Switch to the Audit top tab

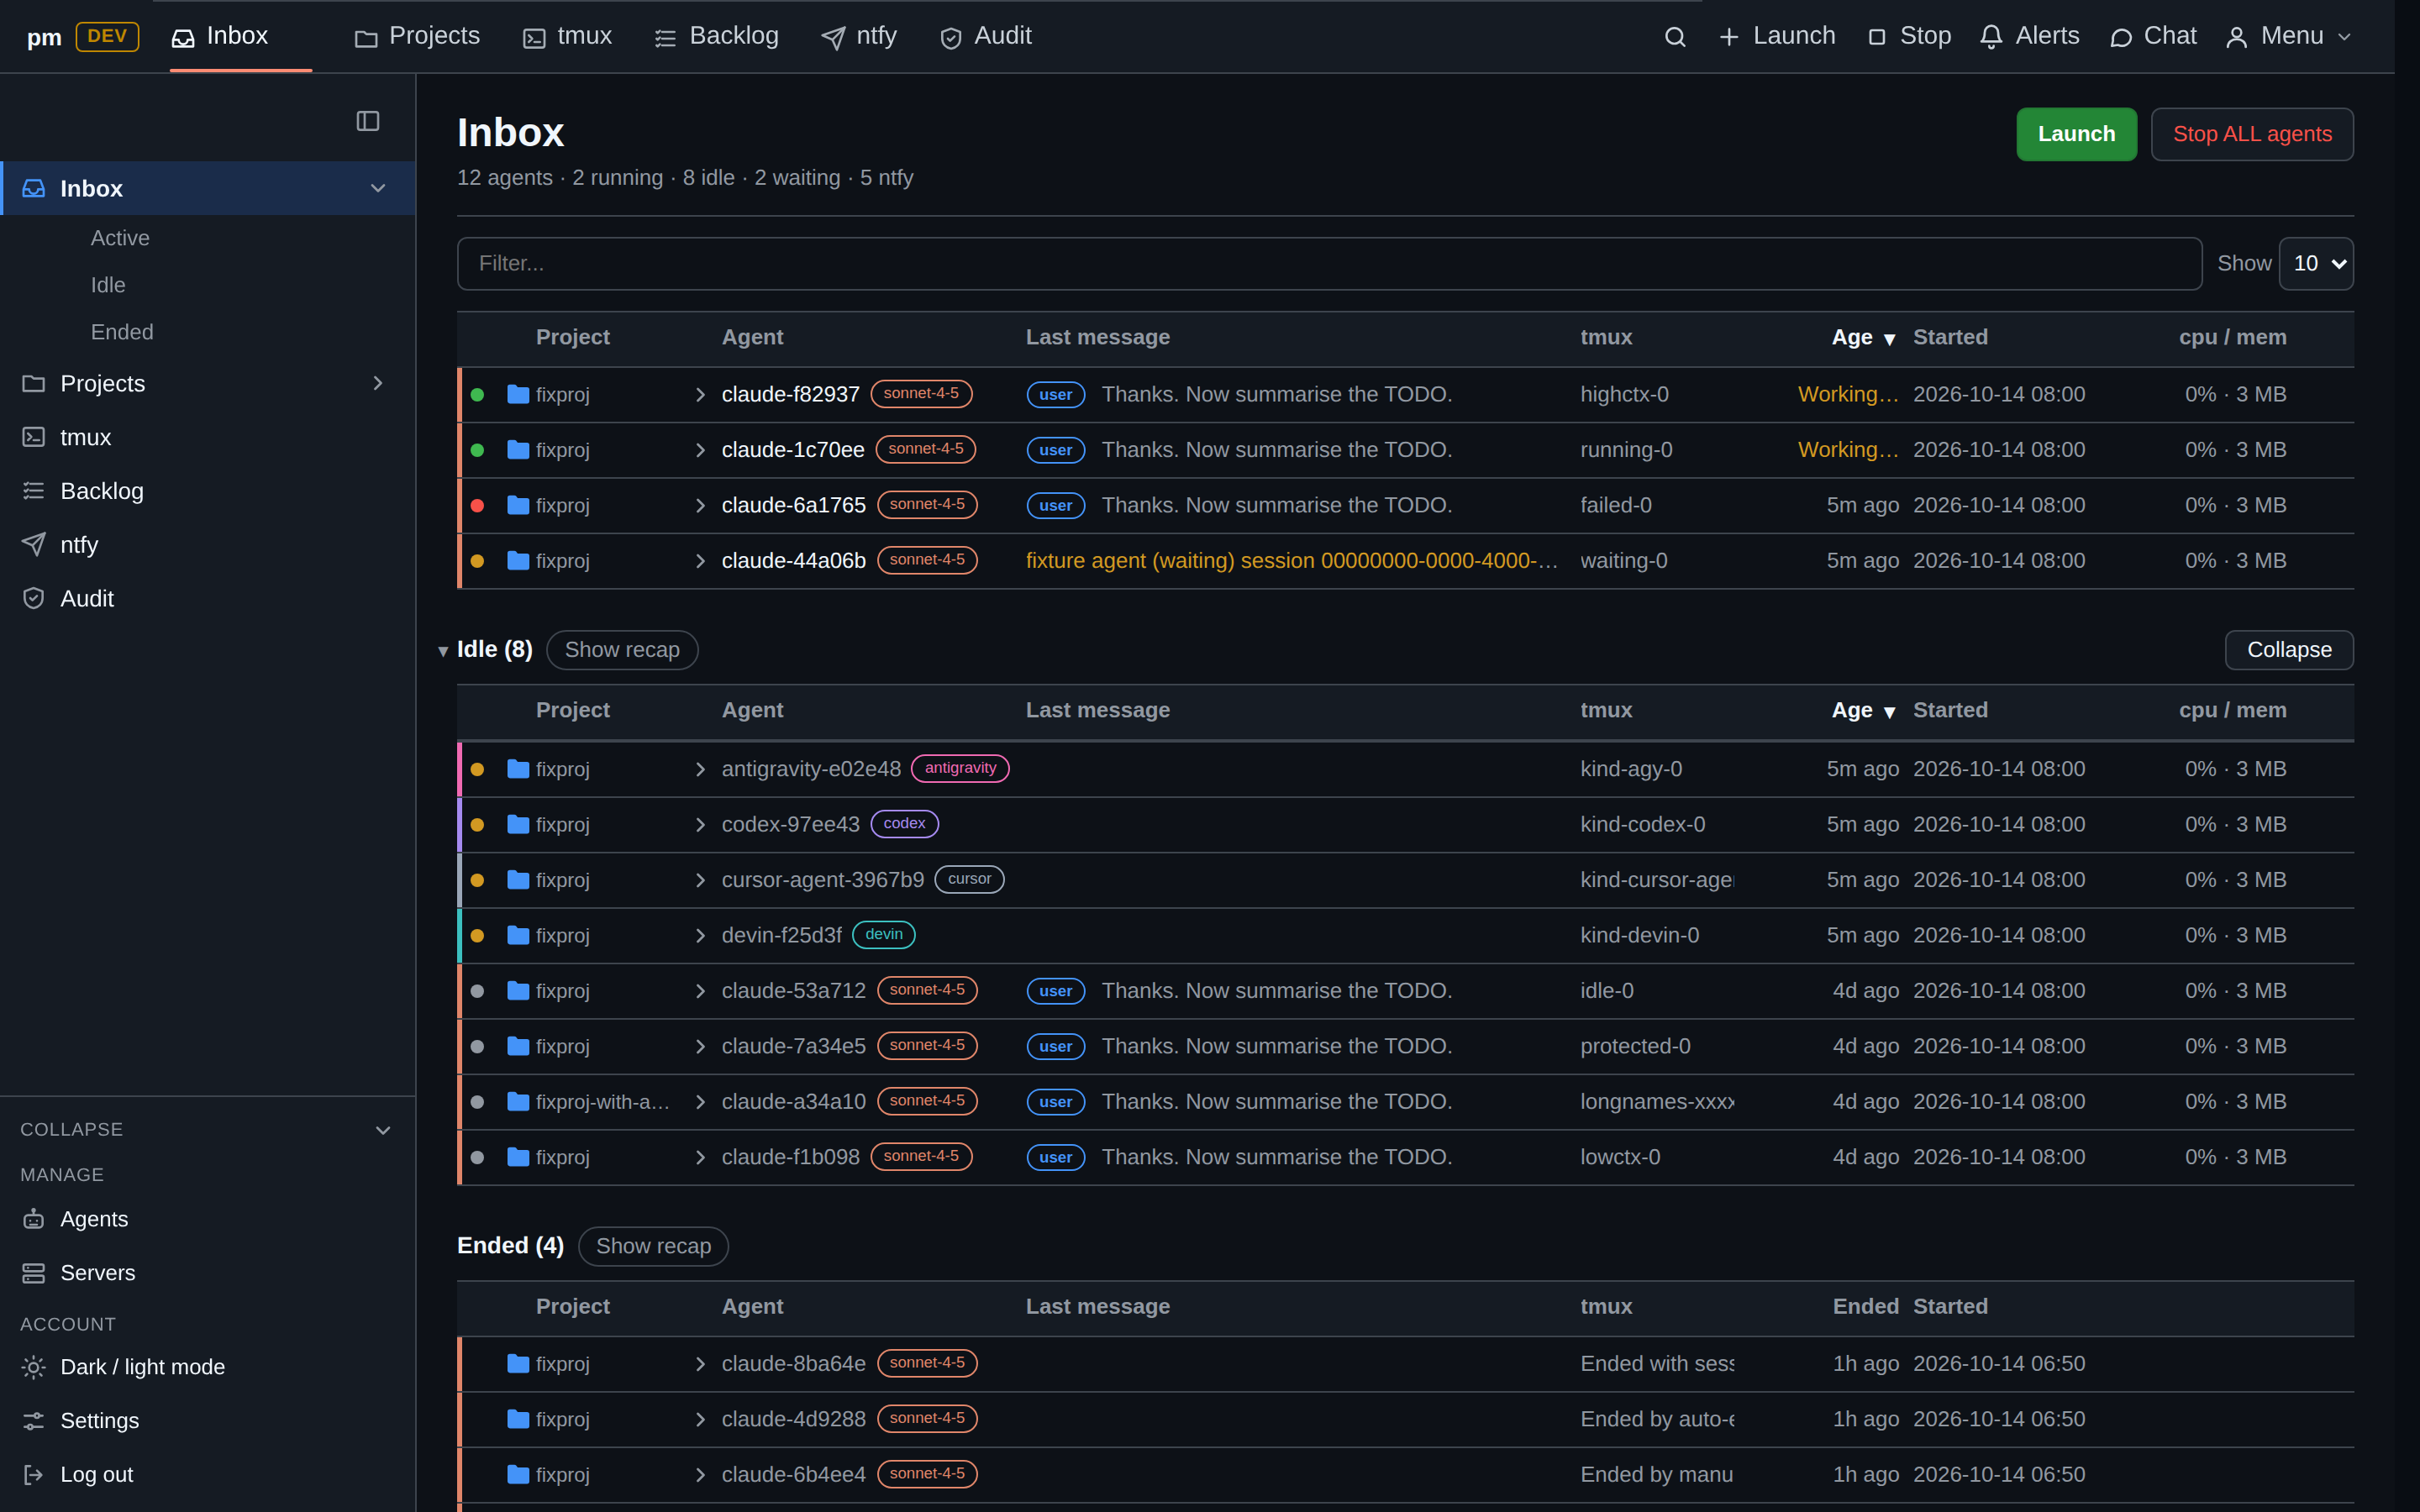coord(986,36)
